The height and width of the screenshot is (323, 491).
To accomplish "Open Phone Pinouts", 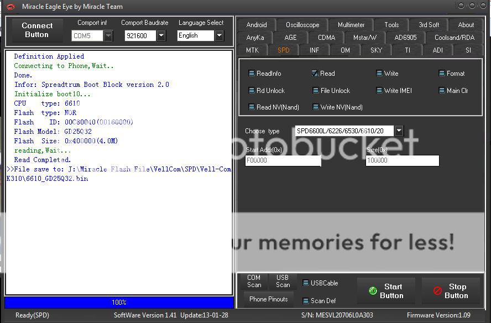I will pyautogui.click(x=268, y=299).
